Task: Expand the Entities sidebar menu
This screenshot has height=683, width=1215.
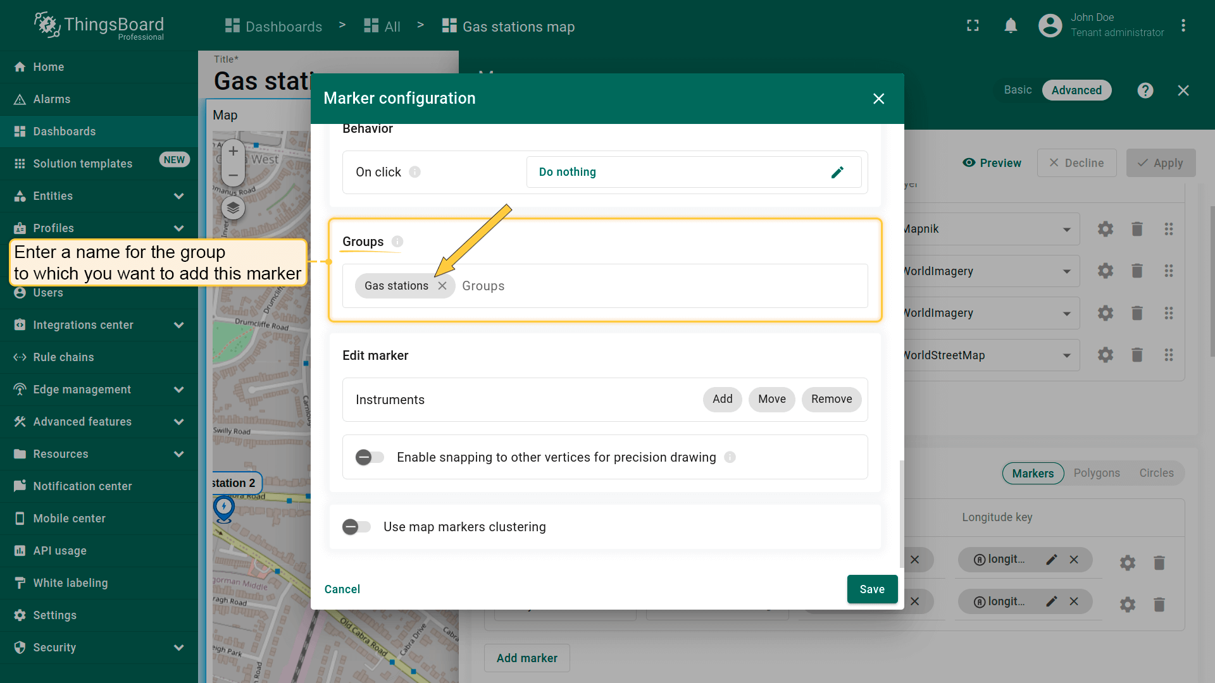Action: 179,196
